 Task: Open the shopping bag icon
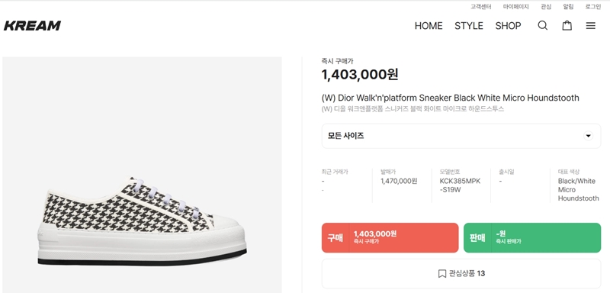[x=567, y=26]
